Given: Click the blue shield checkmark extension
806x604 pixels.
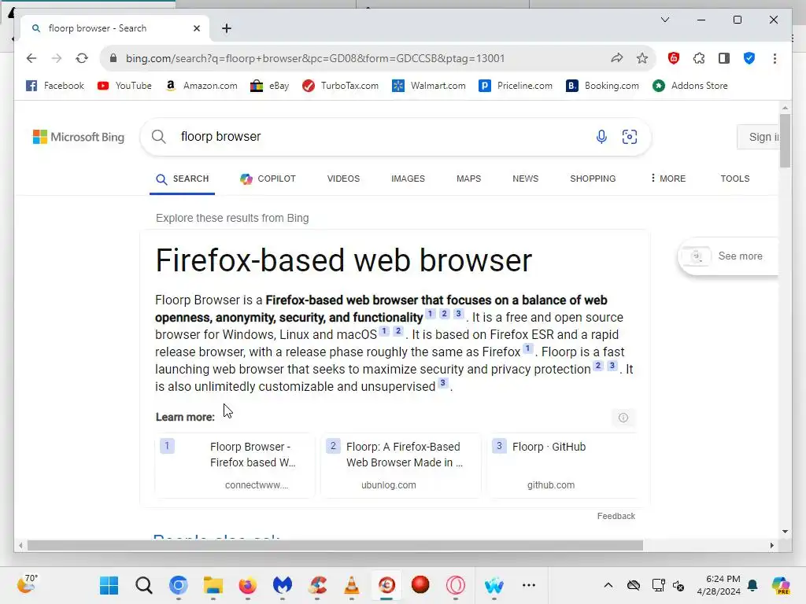Looking at the screenshot, I should click(749, 58).
